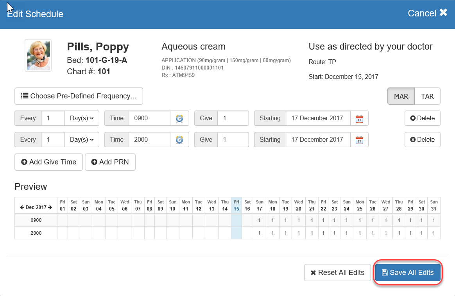
Task: Save All Edits
Action: click(x=408, y=273)
